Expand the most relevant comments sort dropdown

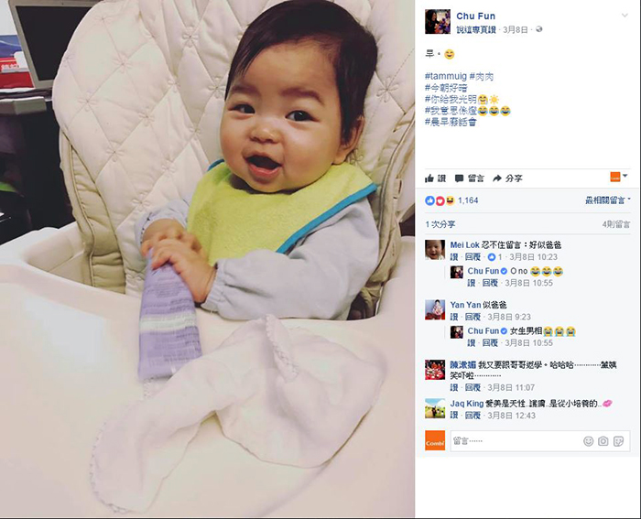click(607, 200)
